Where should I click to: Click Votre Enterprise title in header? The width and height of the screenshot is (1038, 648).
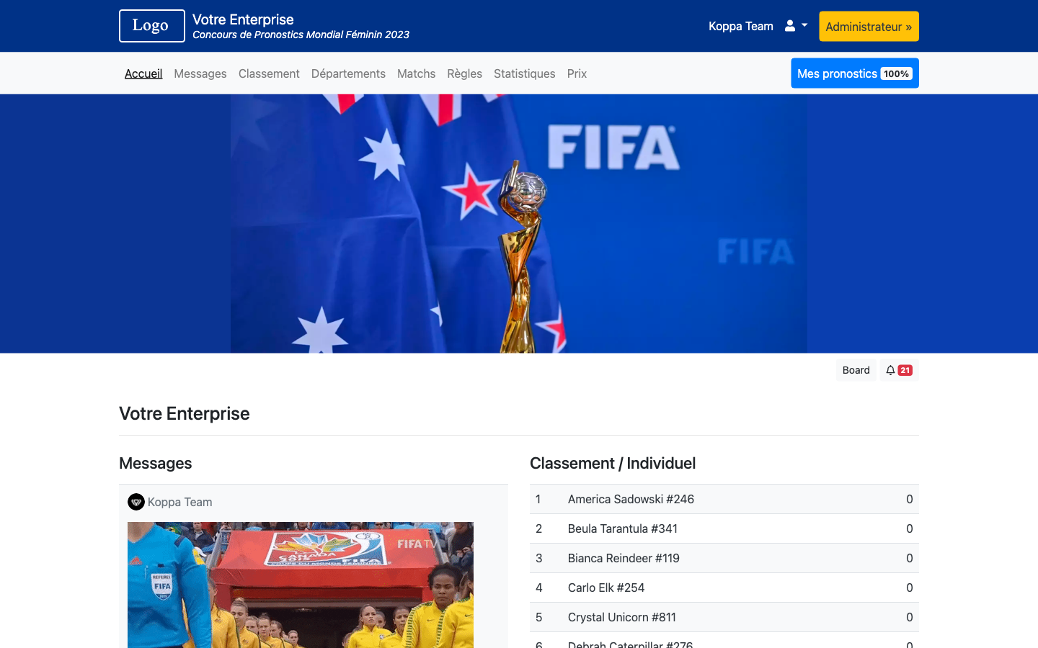[x=243, y=19]
